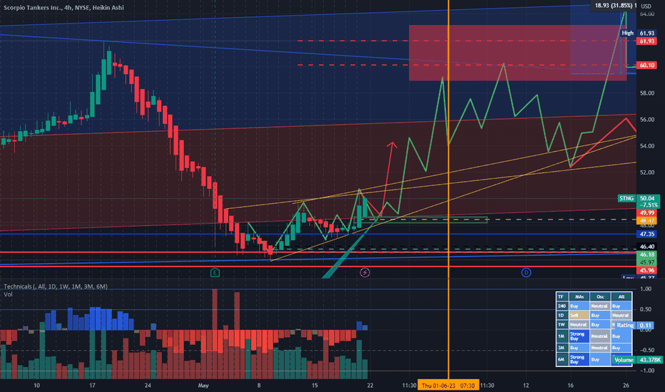
Task: Click the 'MAs' column header
Action: point(579,296)
